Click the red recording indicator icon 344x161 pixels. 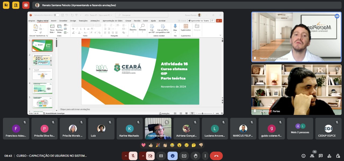[x=26, y=5]
